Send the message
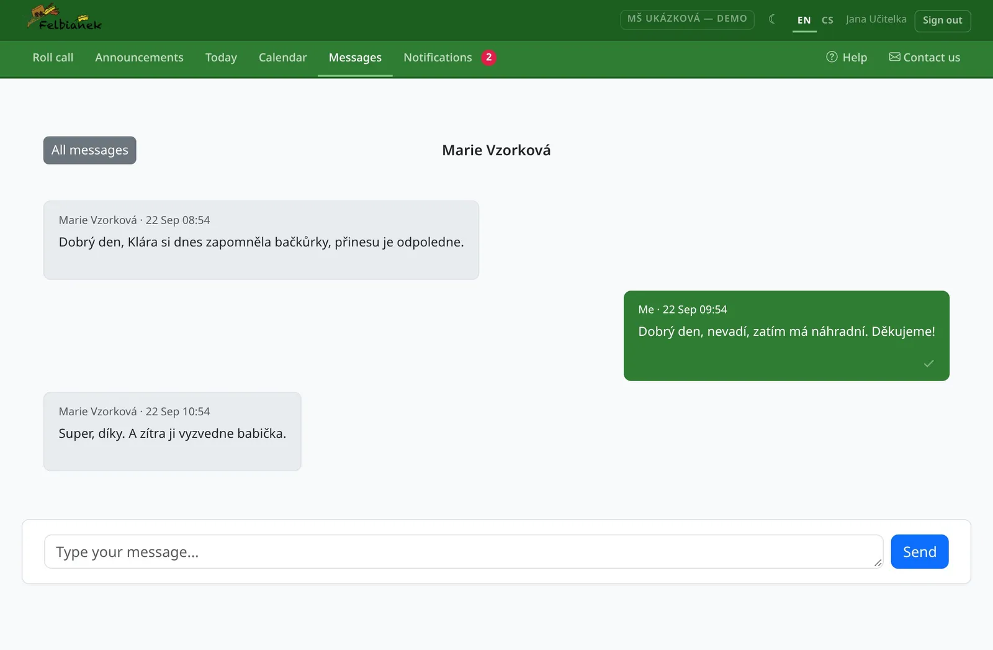This screenshot has height=650, width=993. coord(919,551)
